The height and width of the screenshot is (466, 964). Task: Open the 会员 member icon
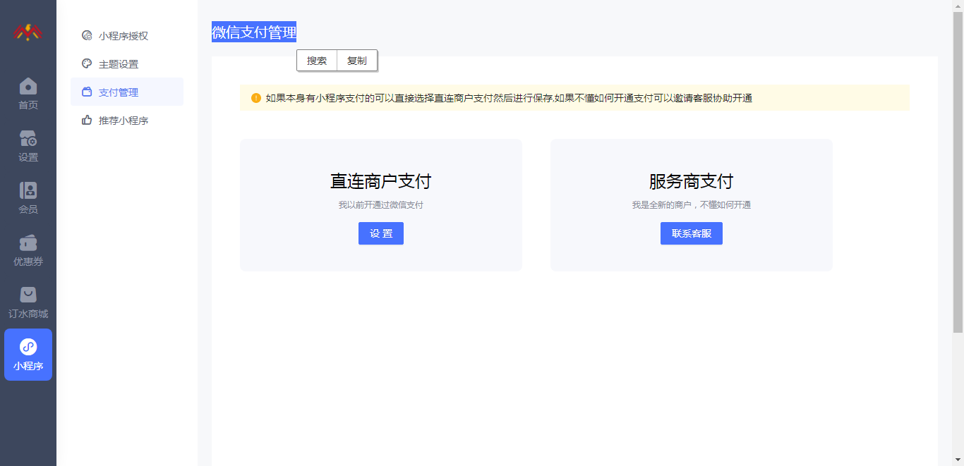pyautogui.click(x=28, y=190)
